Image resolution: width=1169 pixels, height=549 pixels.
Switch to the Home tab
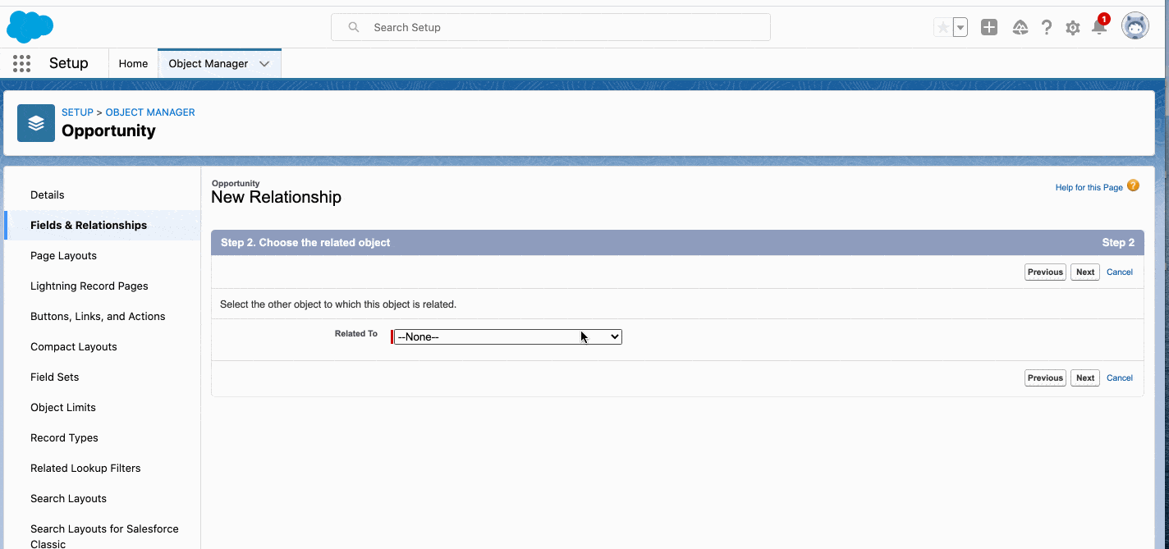(x=133, y=63)
